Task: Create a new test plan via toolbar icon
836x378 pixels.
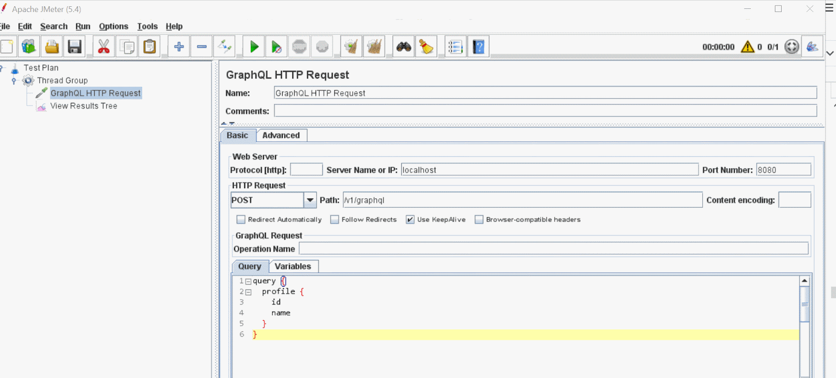Action: [x=7, y=47]
